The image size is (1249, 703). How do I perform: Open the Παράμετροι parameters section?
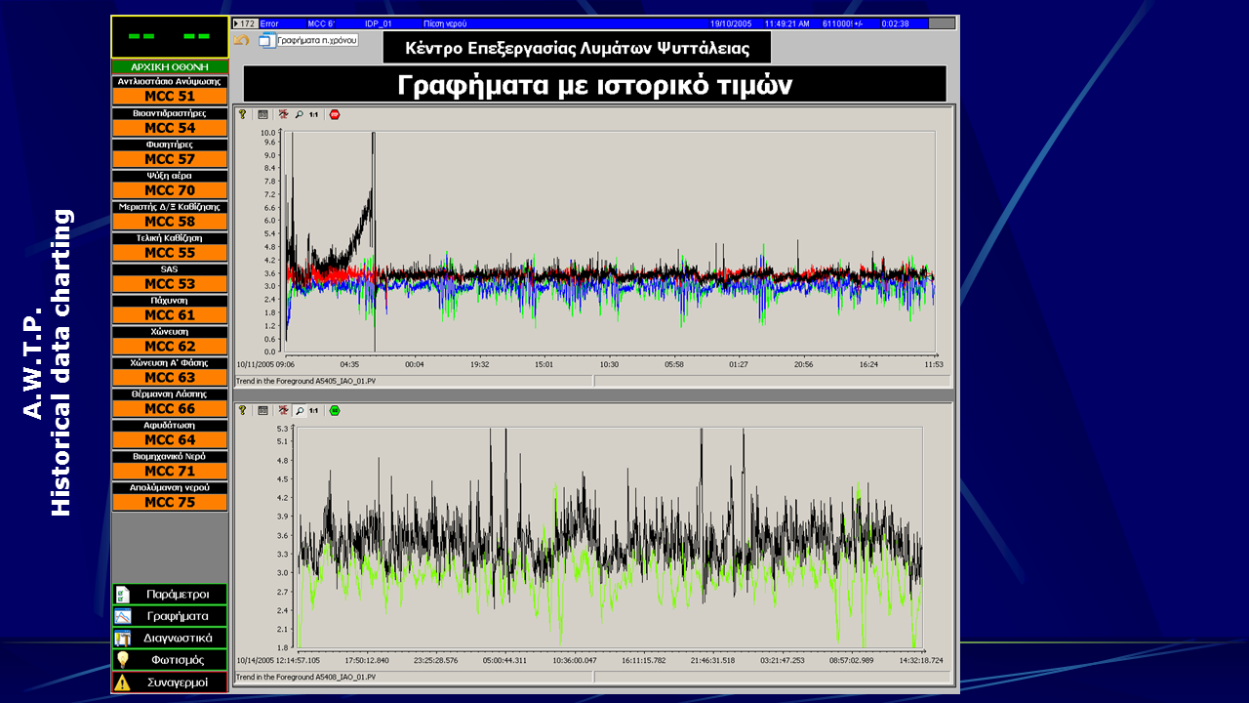(x=170, y=595)
